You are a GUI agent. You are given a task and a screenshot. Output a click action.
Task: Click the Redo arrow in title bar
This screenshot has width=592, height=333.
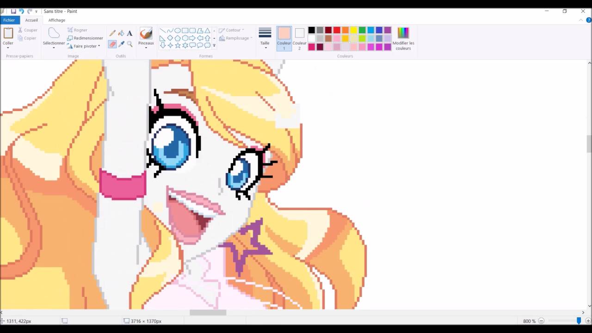tap(30, 11)
